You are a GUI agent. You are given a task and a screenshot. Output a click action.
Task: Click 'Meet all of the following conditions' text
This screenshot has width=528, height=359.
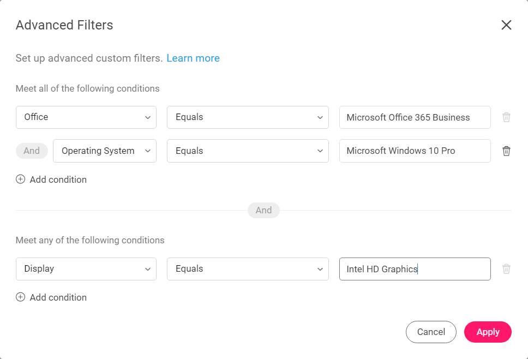[88, 88]
